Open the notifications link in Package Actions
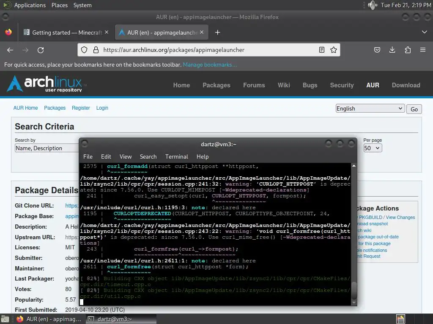 tap(372, 251)
